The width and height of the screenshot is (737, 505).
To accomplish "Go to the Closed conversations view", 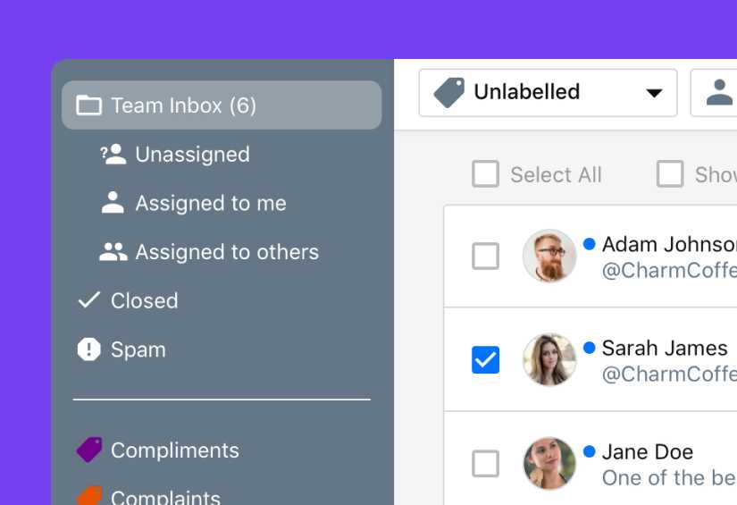I will point(144,300).
